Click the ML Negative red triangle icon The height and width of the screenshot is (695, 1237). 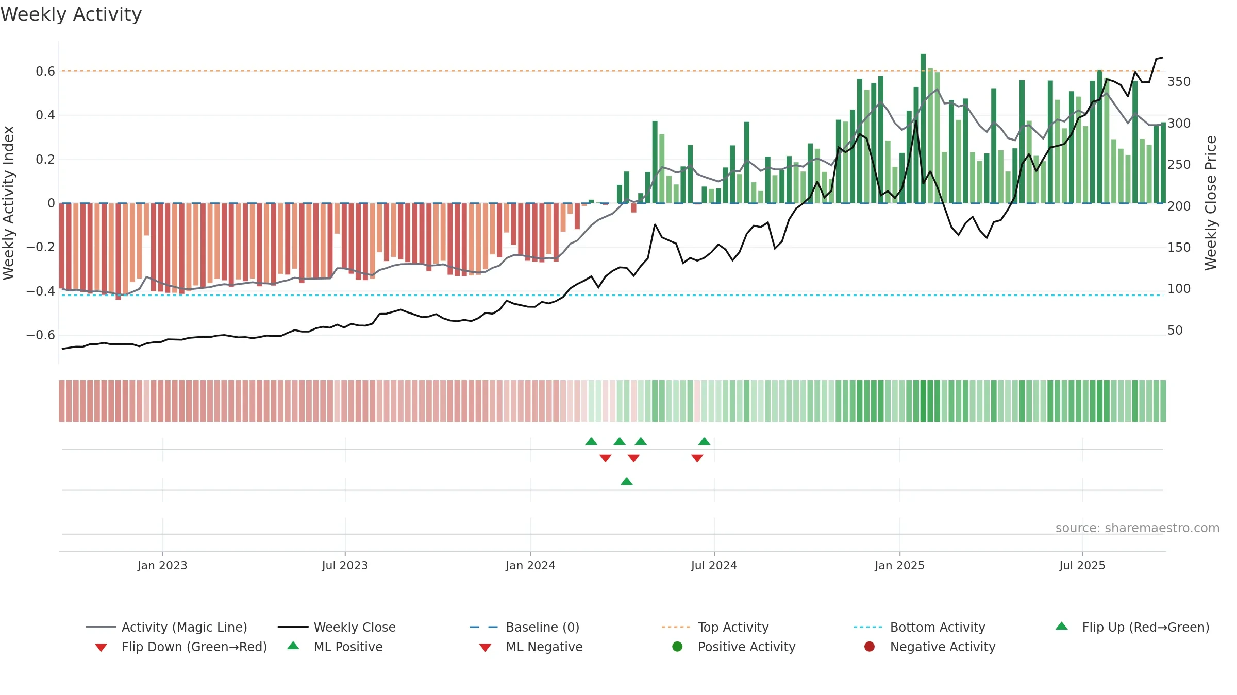click(x=485, y=648)
